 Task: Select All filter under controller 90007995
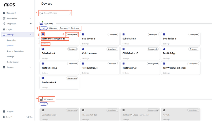44,28
